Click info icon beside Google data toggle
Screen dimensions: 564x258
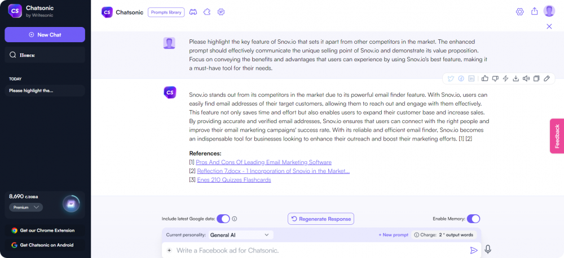coord(235,219)
